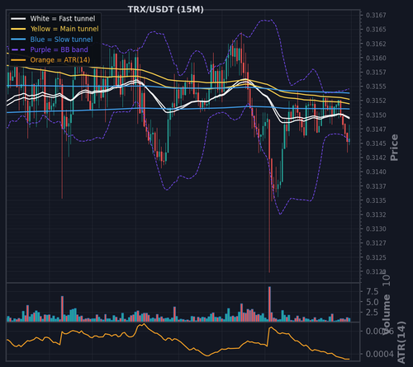
Task: Click the orange ATR legend swatch
Action: point(18,60)
